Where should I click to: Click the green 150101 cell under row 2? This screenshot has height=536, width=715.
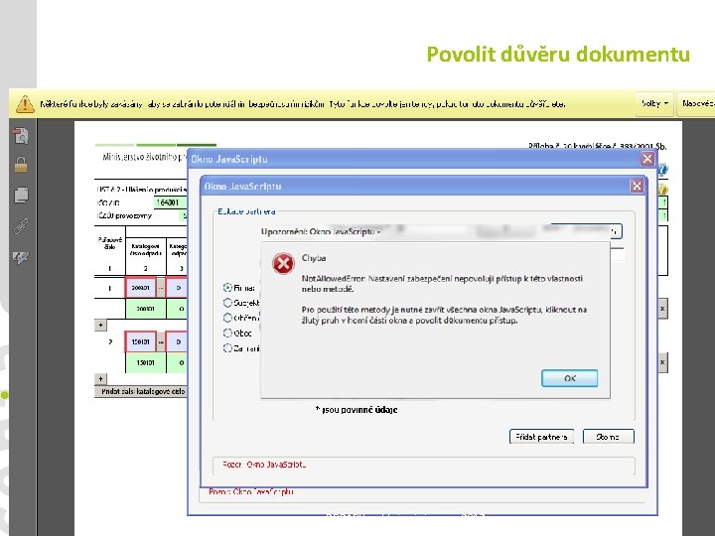[145, 363]
